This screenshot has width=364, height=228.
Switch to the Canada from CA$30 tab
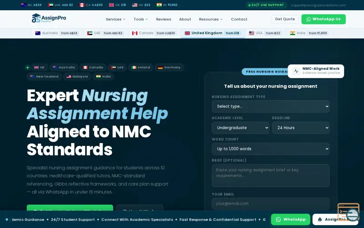tap(154, 33)
